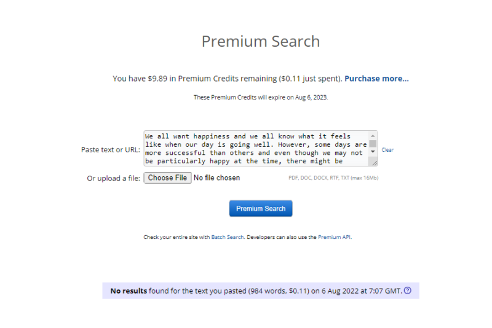This screenshot has height=328, width=492.
Task: Click the textarea scroll down arrow
Action: pyautogui.click(x=373, y=152)
